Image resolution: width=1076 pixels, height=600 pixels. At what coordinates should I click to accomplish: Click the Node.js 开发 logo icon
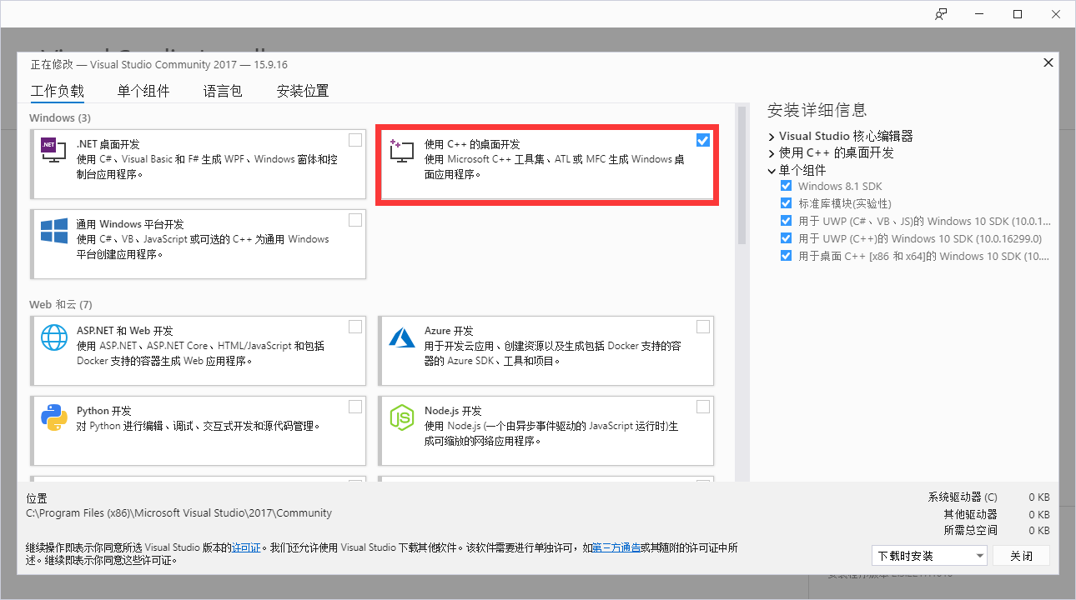pos(402,417)
